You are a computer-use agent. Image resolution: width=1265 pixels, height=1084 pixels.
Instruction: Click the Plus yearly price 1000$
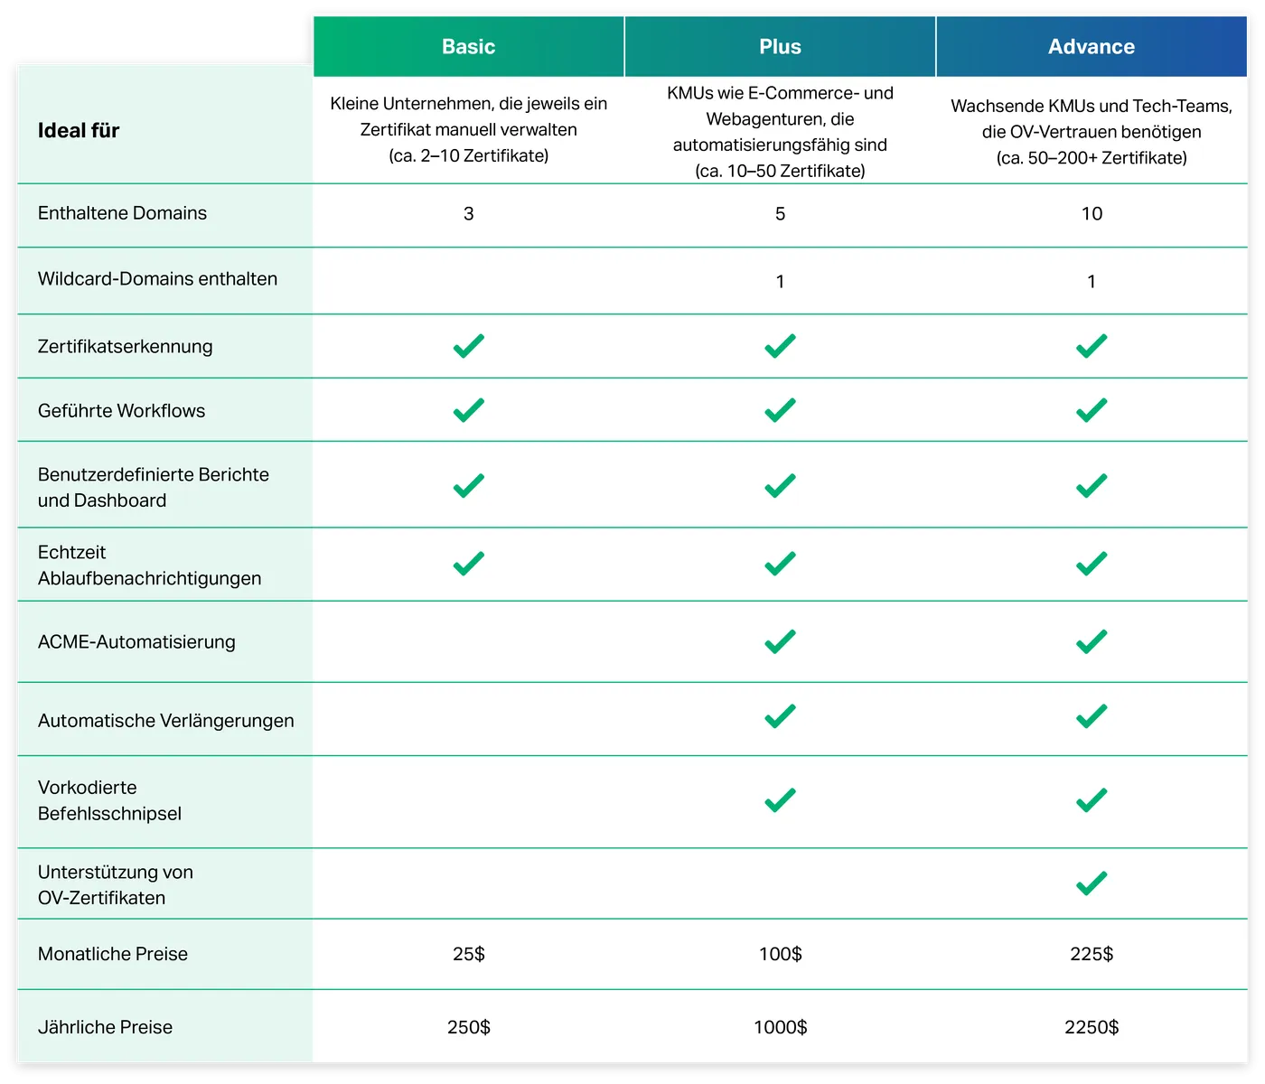780,1027
